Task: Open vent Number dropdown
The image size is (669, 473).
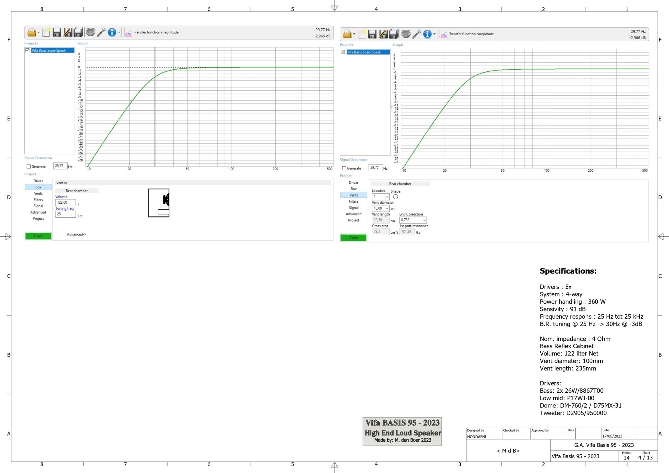Action: pos(387,197)
